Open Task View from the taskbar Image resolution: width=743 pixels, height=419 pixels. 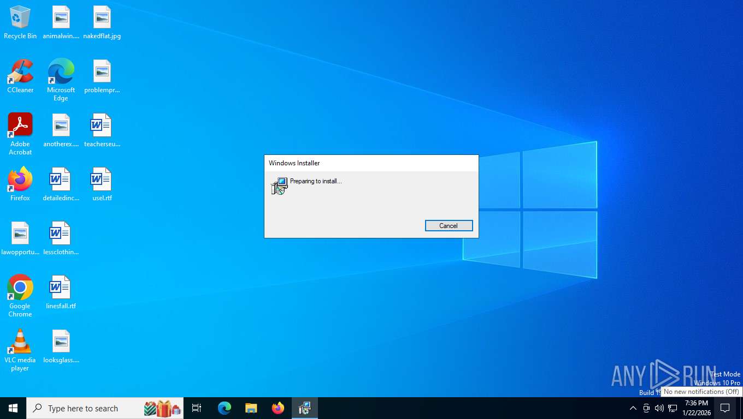(x=197, y=408)
